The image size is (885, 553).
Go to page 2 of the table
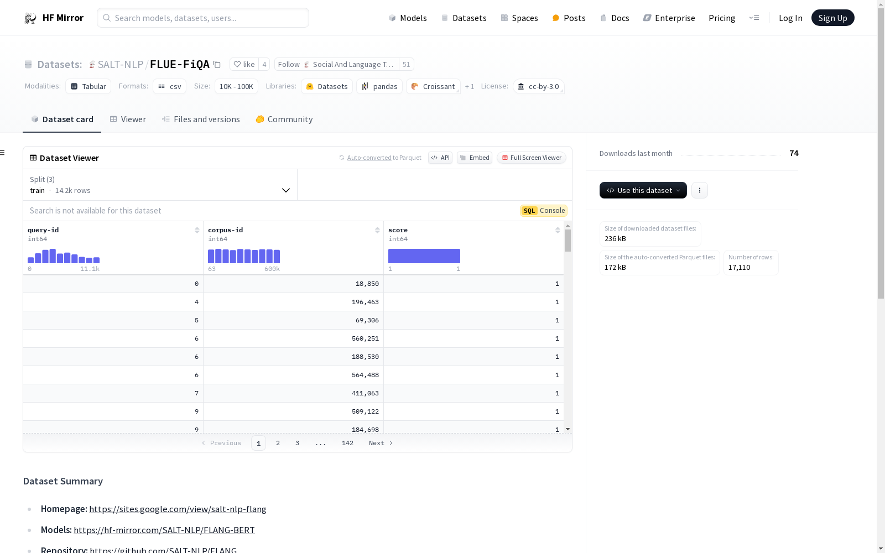[278, 443]
